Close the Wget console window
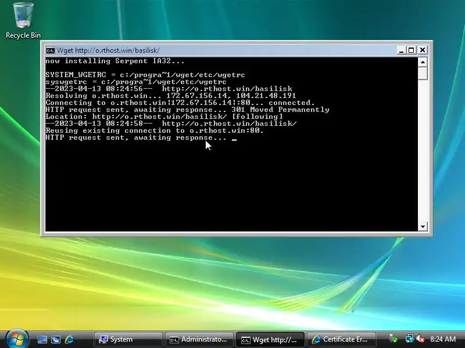Screen dimensions: 465x348 [x=423, y=50]
